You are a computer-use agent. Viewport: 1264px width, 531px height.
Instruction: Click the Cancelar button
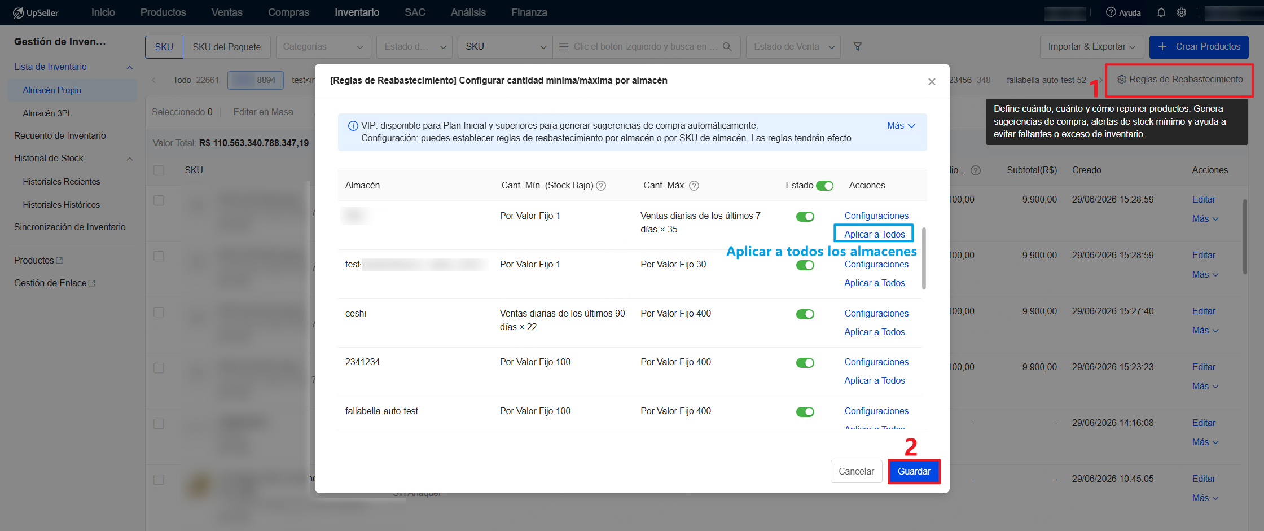point(856,471)
